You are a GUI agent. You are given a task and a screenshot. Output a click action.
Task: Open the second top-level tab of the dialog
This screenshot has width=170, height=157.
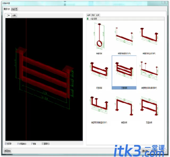coord(14,9)
